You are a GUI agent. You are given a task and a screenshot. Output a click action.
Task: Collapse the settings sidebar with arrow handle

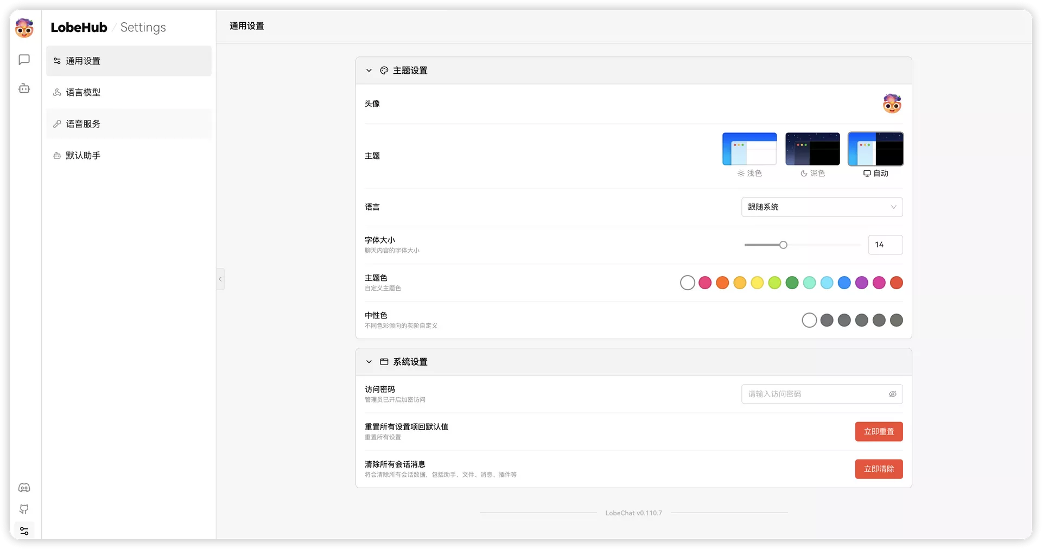[x=220, y=279]
